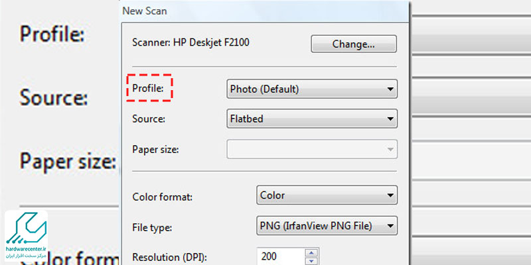The width and height of the screenshot is (531, 265).
Task: Decrease resolution with the down stepper arrow
Action: coord(311,261)
